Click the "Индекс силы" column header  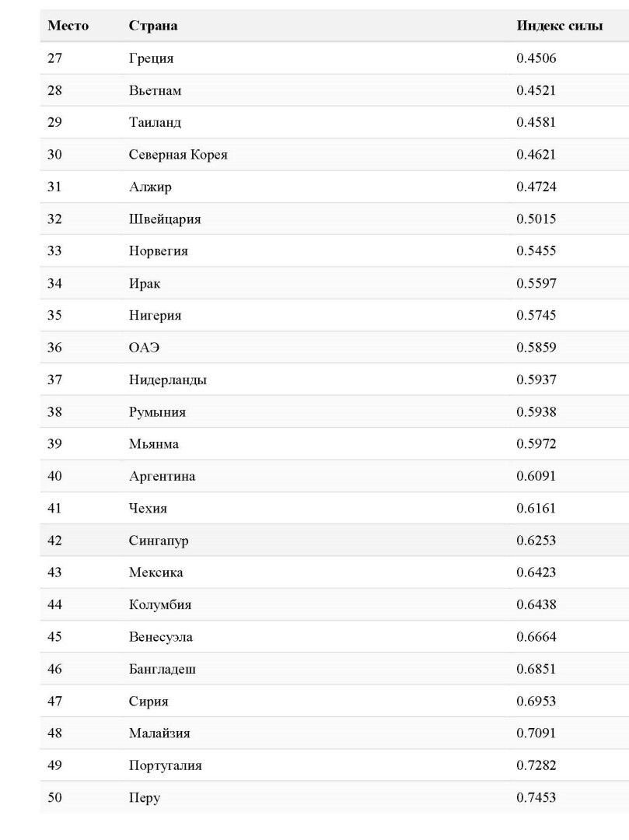[559, 26]
